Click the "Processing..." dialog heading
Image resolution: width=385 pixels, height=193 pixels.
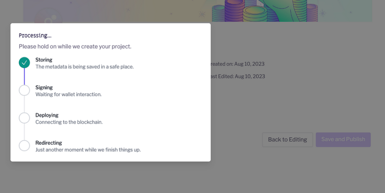click(x=35, y=36)
